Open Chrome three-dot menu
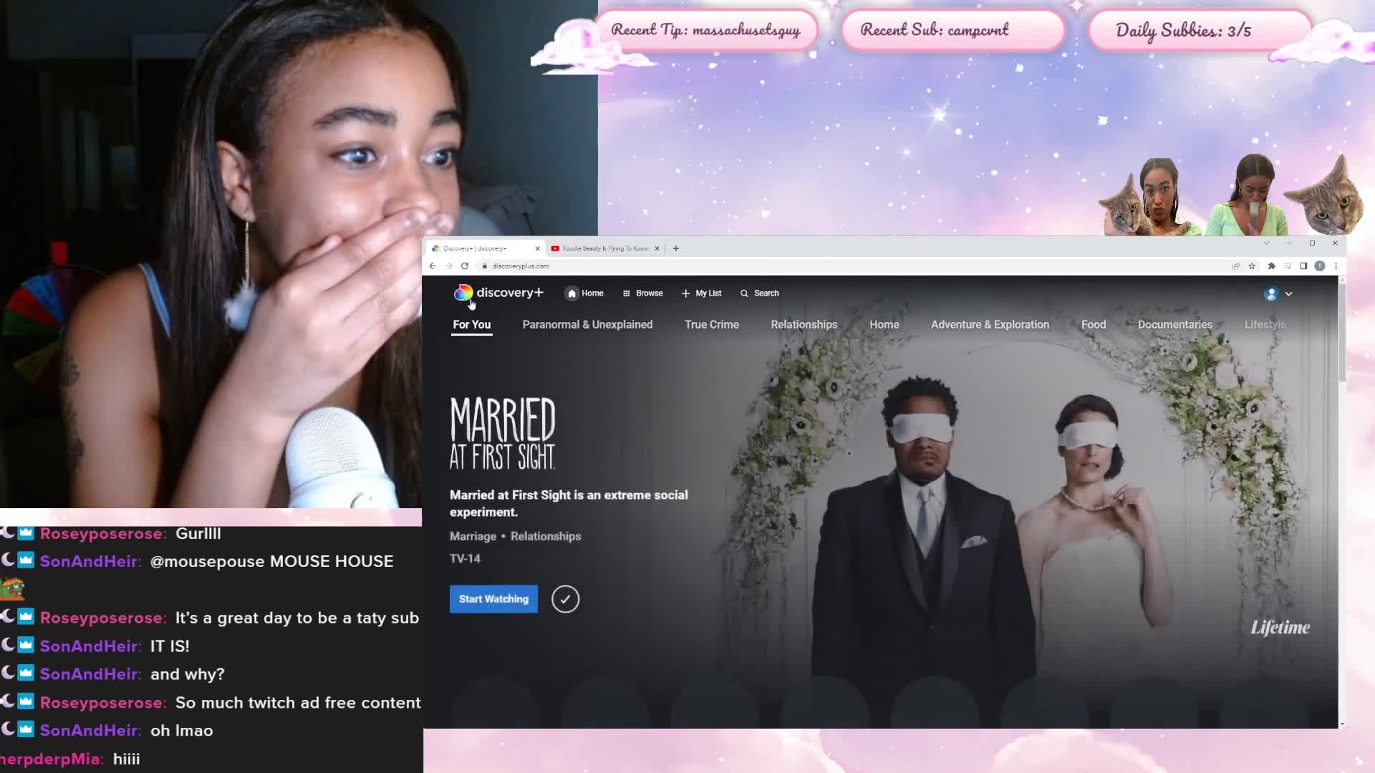Screen dimensions: 1375x773 coord(1336,266)
